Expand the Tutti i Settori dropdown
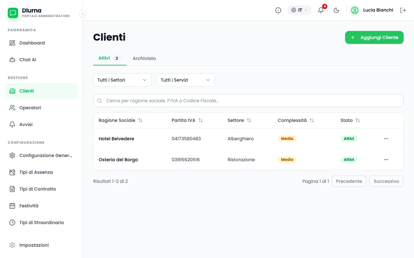The image size is (414, 258). coord(122,80)
